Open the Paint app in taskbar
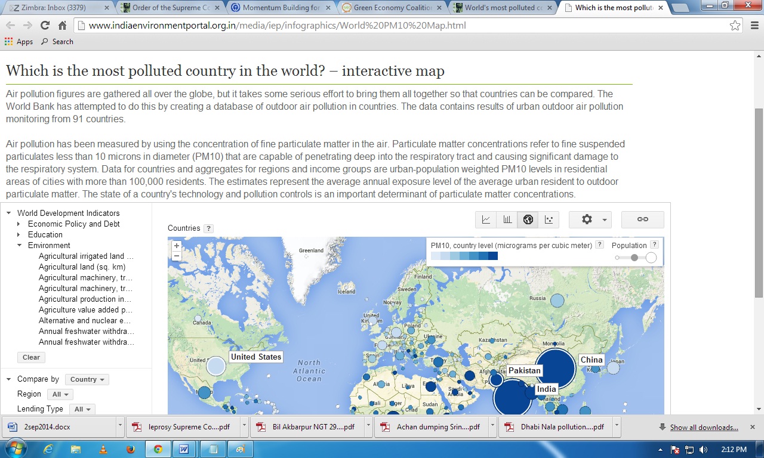Viewport: 764px width, 458px height. click(x=240, y=449)
